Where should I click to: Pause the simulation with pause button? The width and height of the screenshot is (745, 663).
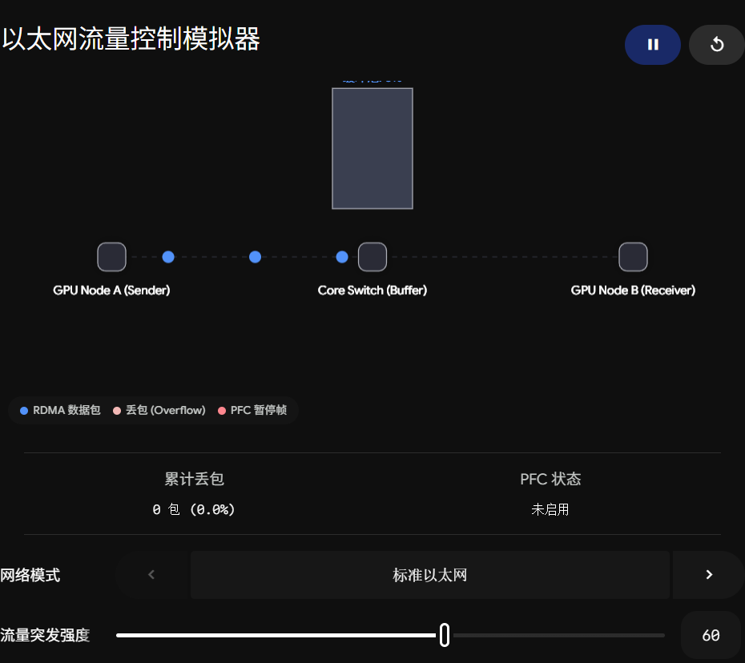tap(652, 45)
